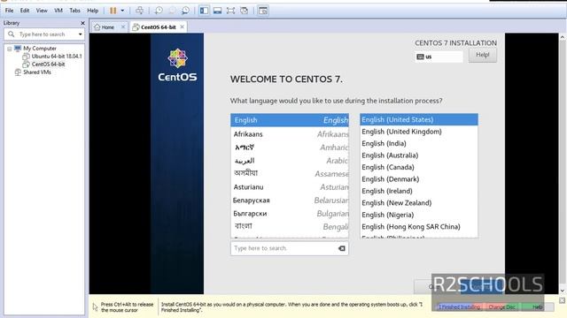Viewport: 567px width, 318px height.
Task: Take a snapshot of this virtual machine
Action: coord(159,11)
